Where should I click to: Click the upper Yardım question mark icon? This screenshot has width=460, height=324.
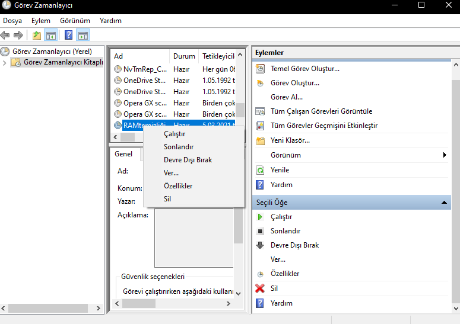260,185
